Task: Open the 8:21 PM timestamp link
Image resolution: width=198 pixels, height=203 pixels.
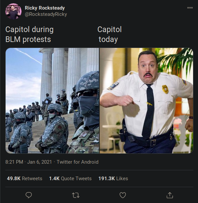Action: point(14,162)
